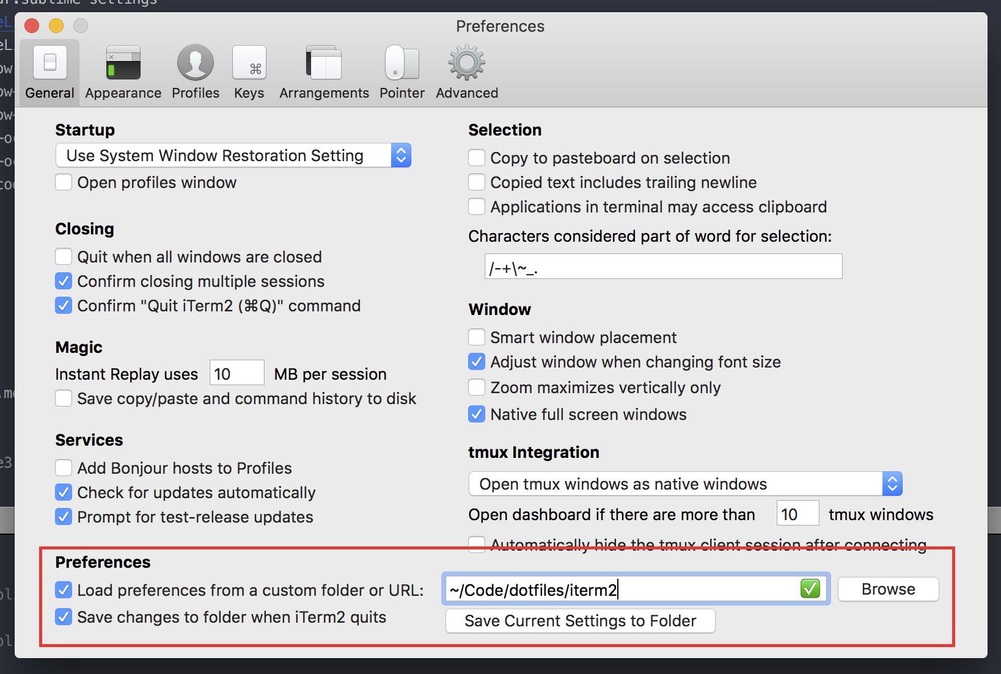
Task: Open the Profiles preferences icon
Action: (196, 62)
